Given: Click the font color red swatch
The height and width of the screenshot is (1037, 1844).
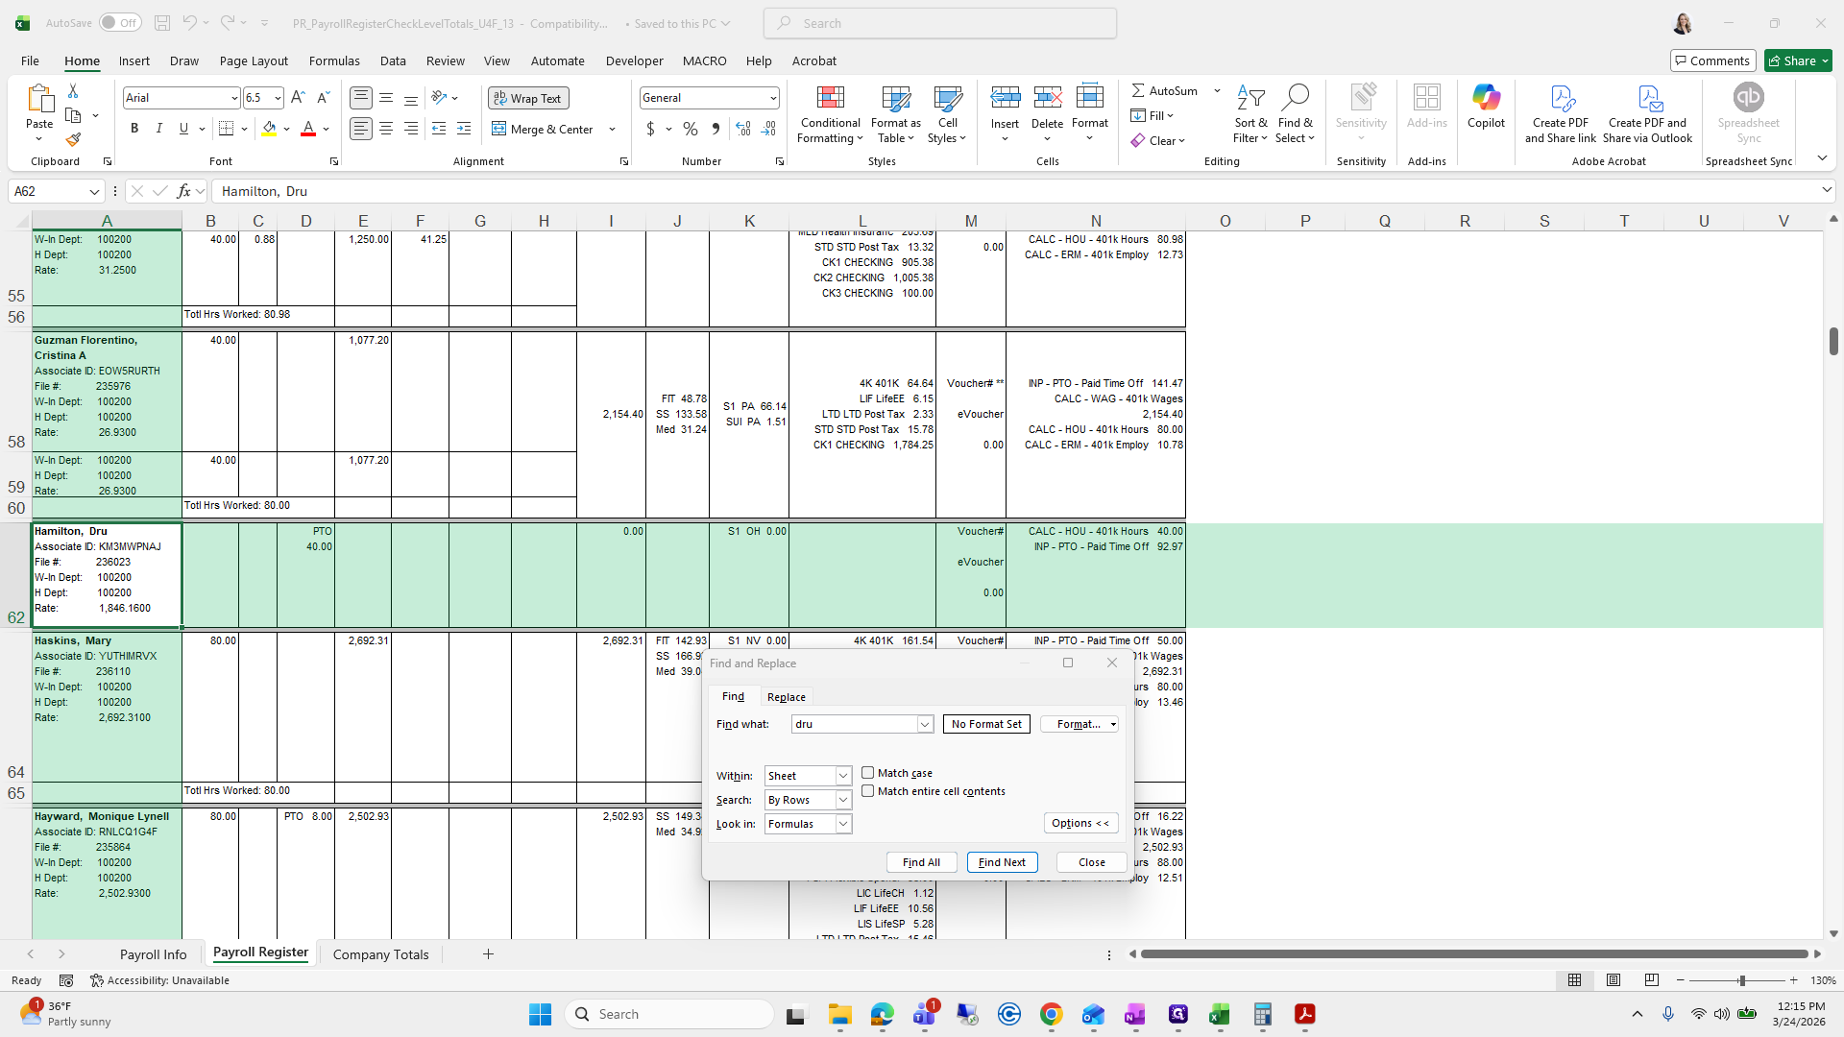Looking at the screenshot, I should 308,129.
